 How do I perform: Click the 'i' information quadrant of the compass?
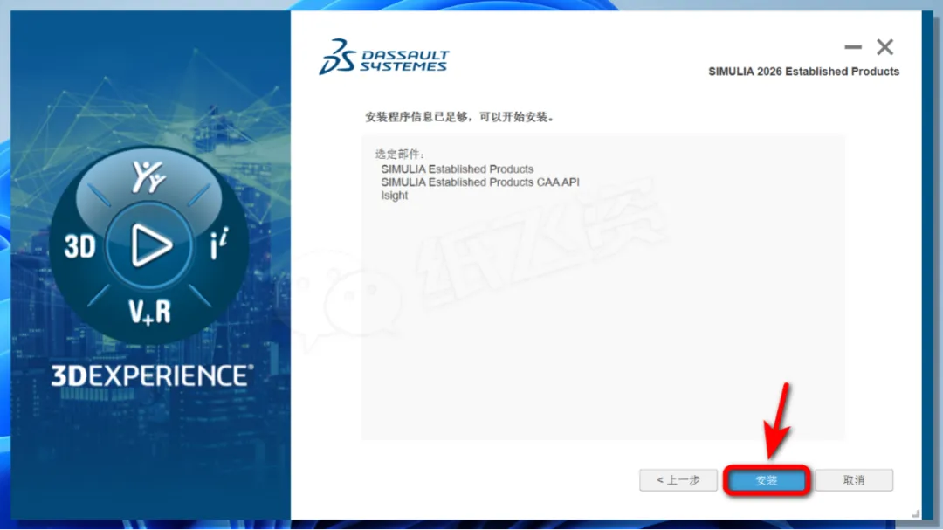click(219, 244)
